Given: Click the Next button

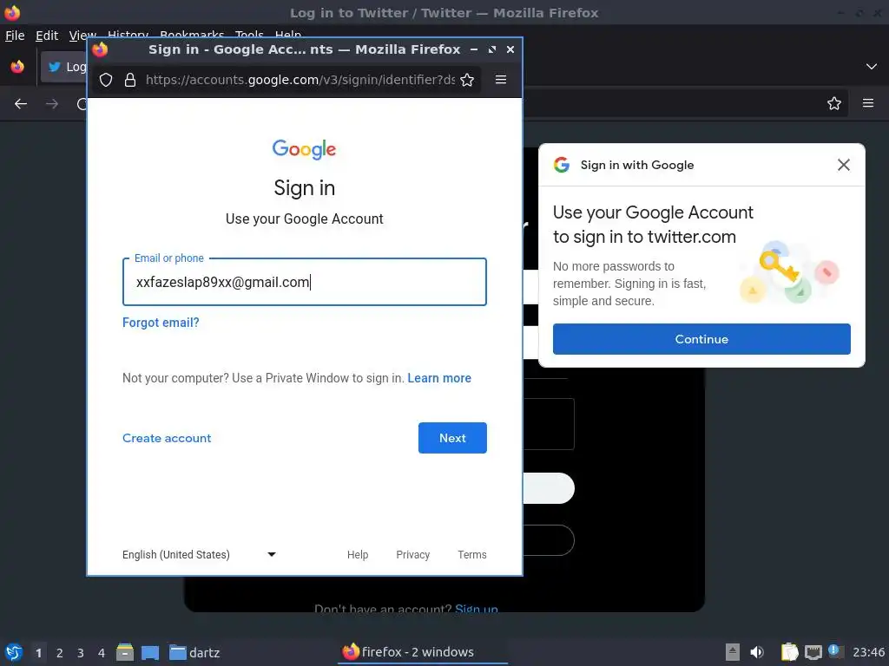Looking at the screenshot, I should click(452, 438).
